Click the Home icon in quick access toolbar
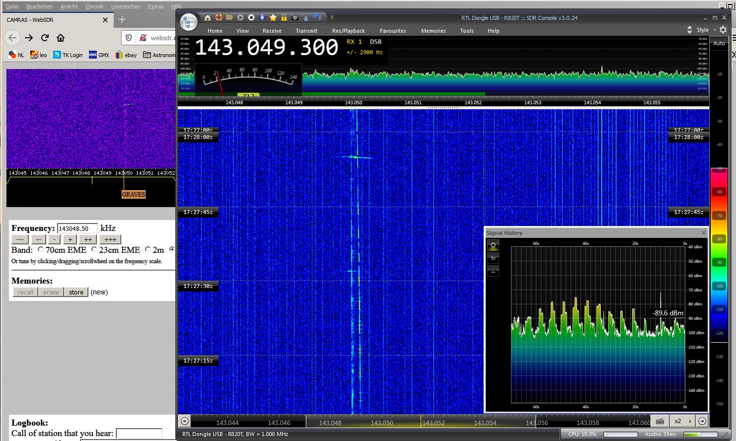This screenshot has height=441, width=736. click(x=208, y=17)
